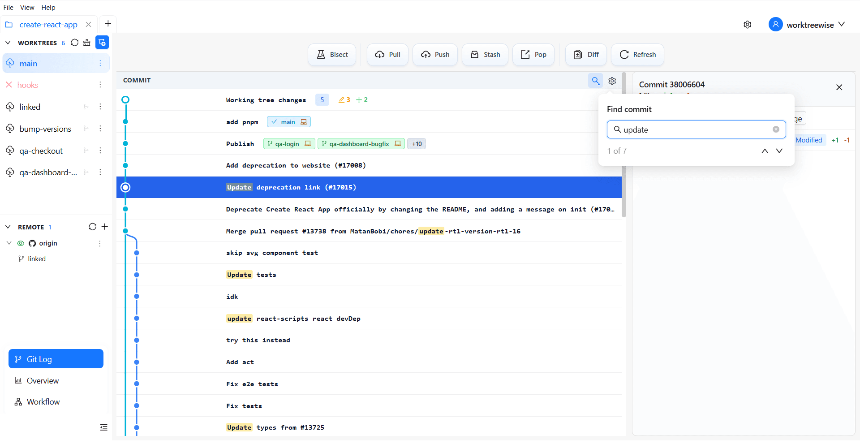Add a new remote
The height and width of the screenshot is (444, 860).
tap(105, 227)
